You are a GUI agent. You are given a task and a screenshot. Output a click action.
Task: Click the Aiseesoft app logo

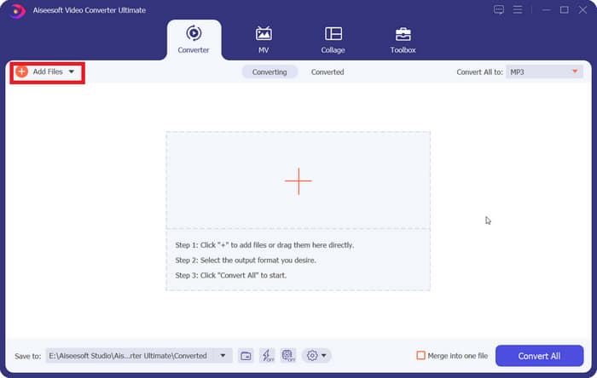pyautogui.click(x=16, y=10)
